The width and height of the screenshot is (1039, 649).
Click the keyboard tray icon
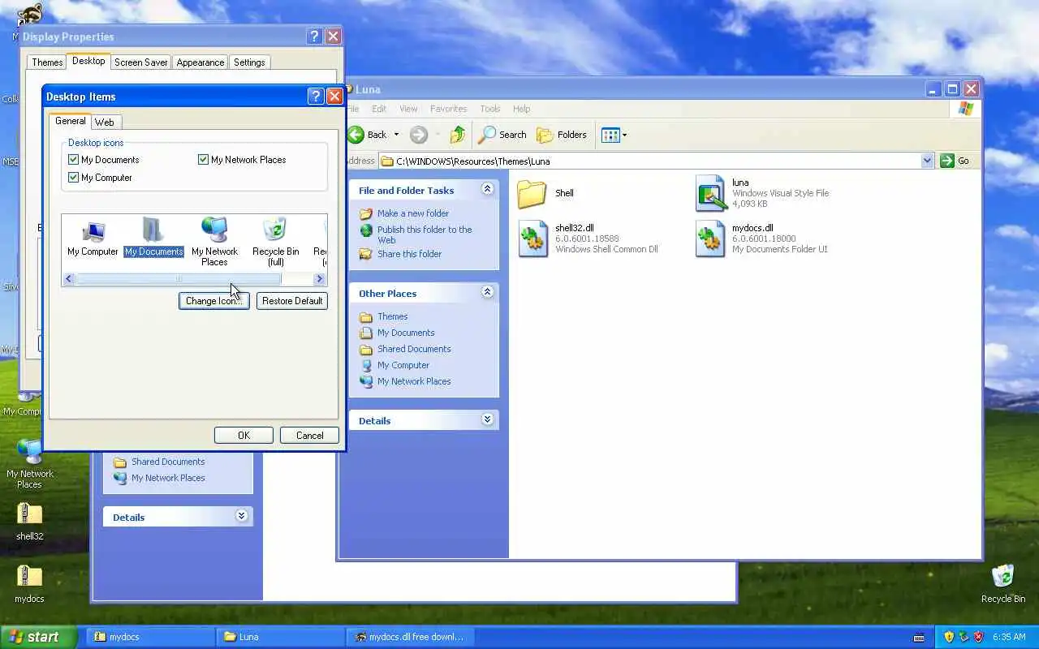pos(919,637)
